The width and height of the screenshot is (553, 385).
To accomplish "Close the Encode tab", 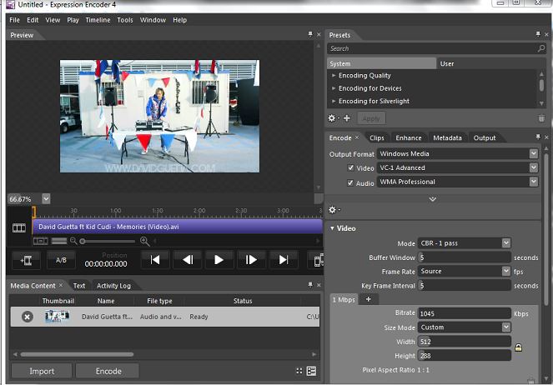I will (357, 137).
